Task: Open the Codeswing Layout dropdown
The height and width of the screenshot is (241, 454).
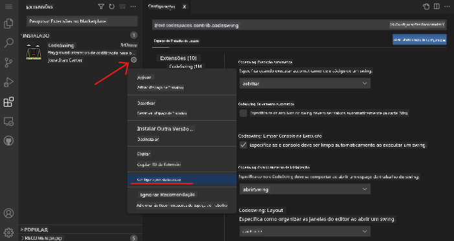Action: pos(305,231)
